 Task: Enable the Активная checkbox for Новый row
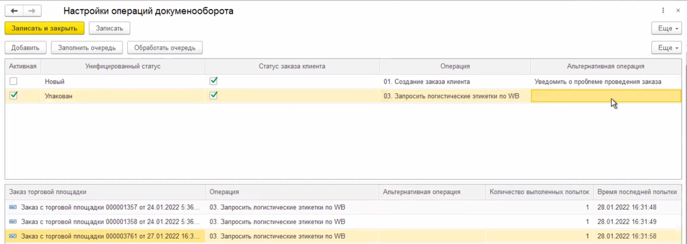tap(13, 81)
